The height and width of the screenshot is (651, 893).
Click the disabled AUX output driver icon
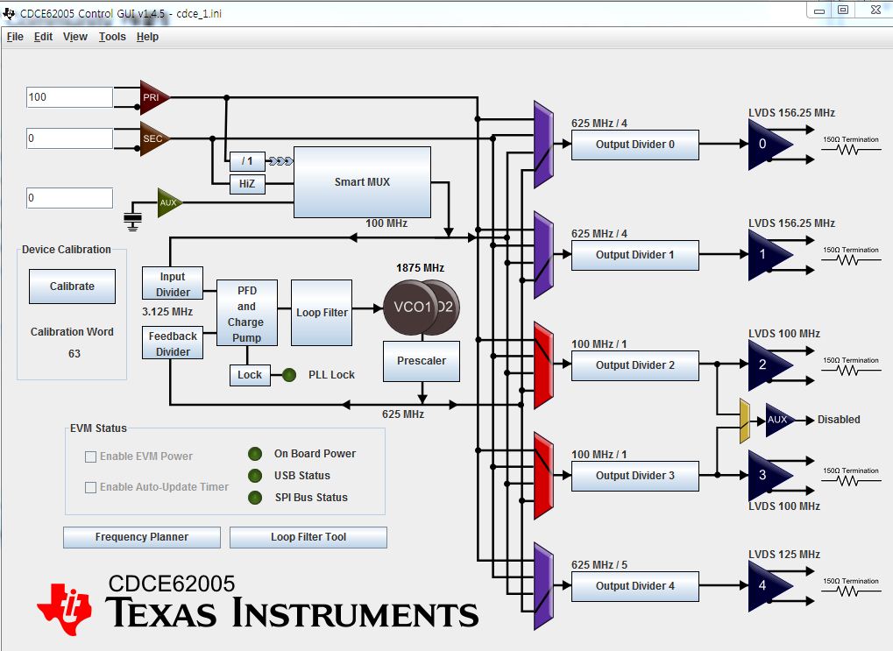776,420
